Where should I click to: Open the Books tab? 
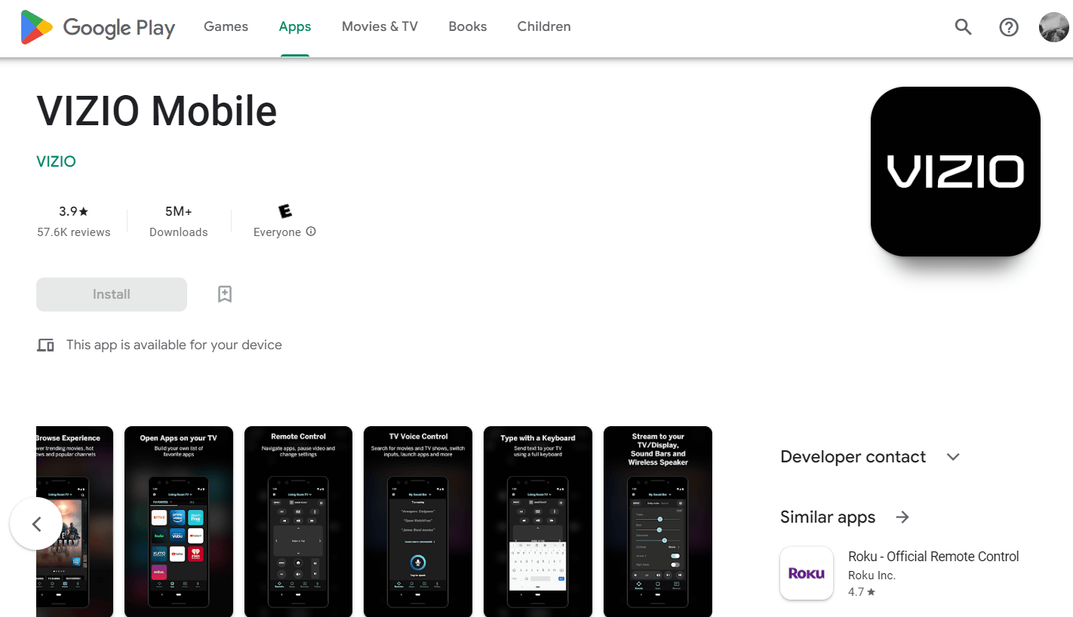point(468,27)
